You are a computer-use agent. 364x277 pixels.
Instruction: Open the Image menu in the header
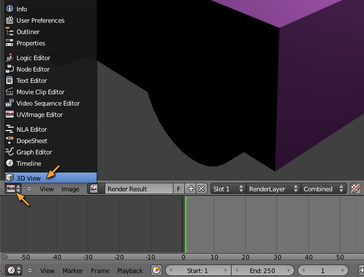point(71,189)
